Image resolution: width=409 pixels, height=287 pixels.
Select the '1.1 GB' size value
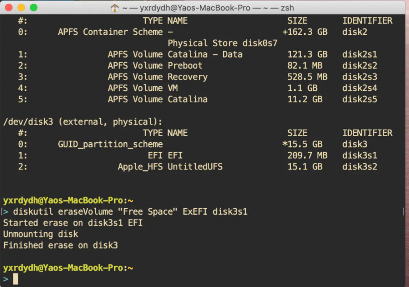pyautogui.click(x=303, y=88)
